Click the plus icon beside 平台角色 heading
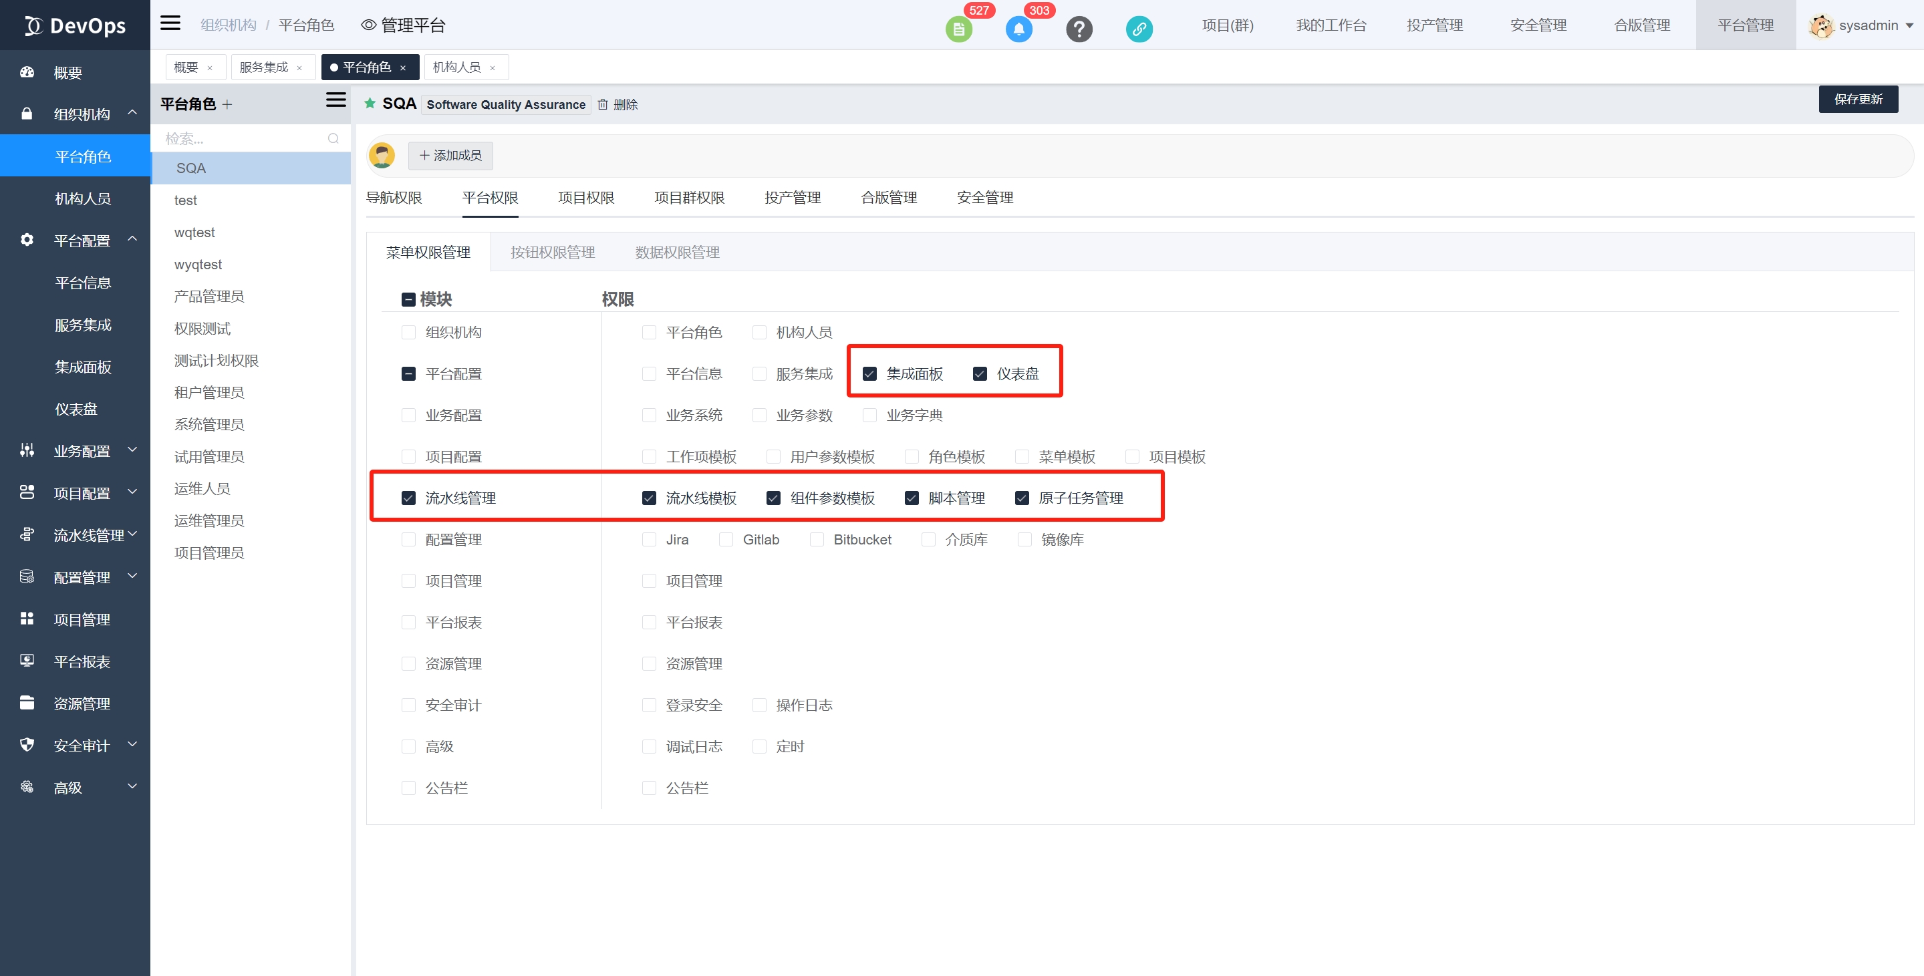This screenshot has width=1924, height=976. pos(228,104)
